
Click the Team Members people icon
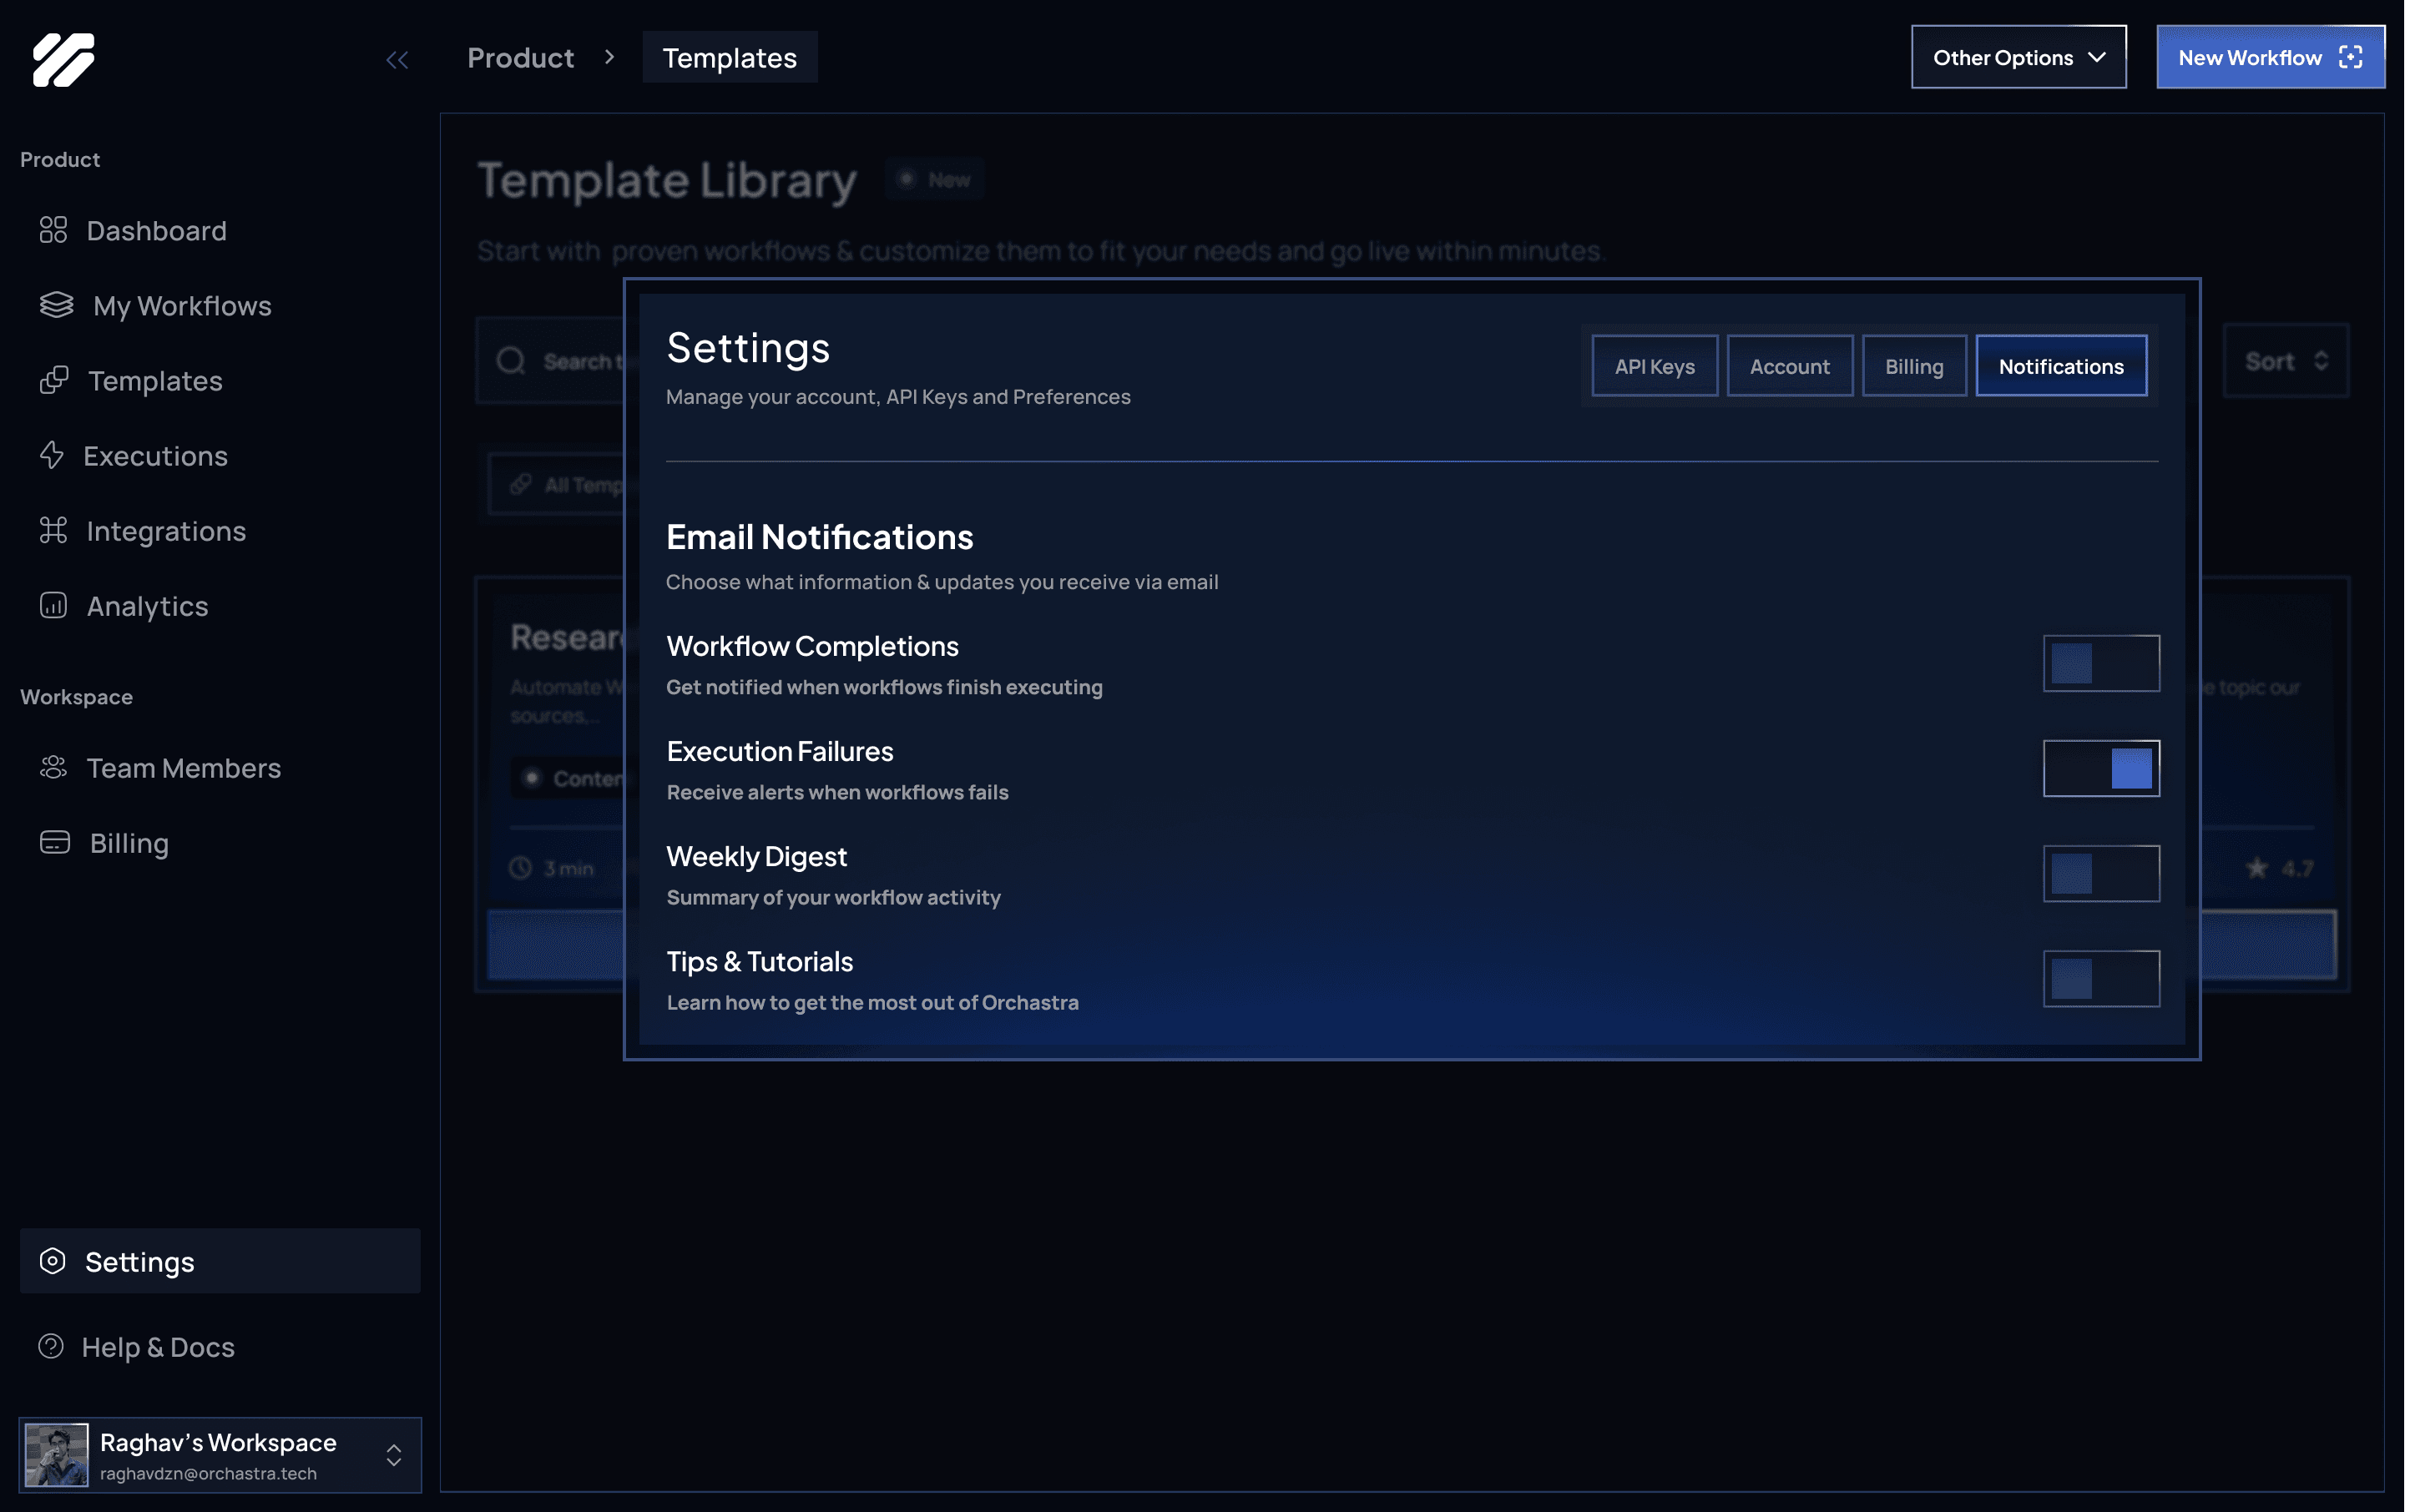click(x=53, y=768)
